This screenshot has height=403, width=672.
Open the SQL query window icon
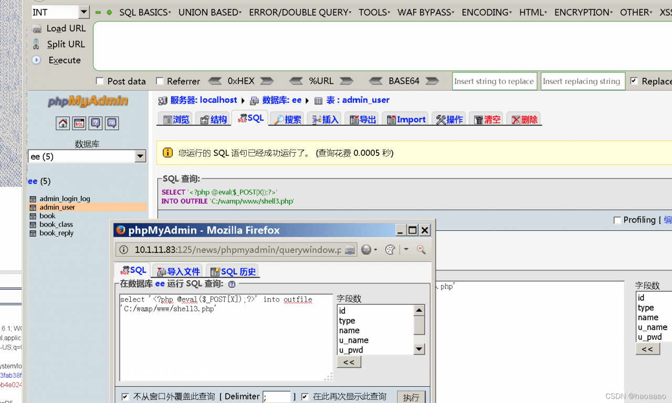click(x=79, y=123)
